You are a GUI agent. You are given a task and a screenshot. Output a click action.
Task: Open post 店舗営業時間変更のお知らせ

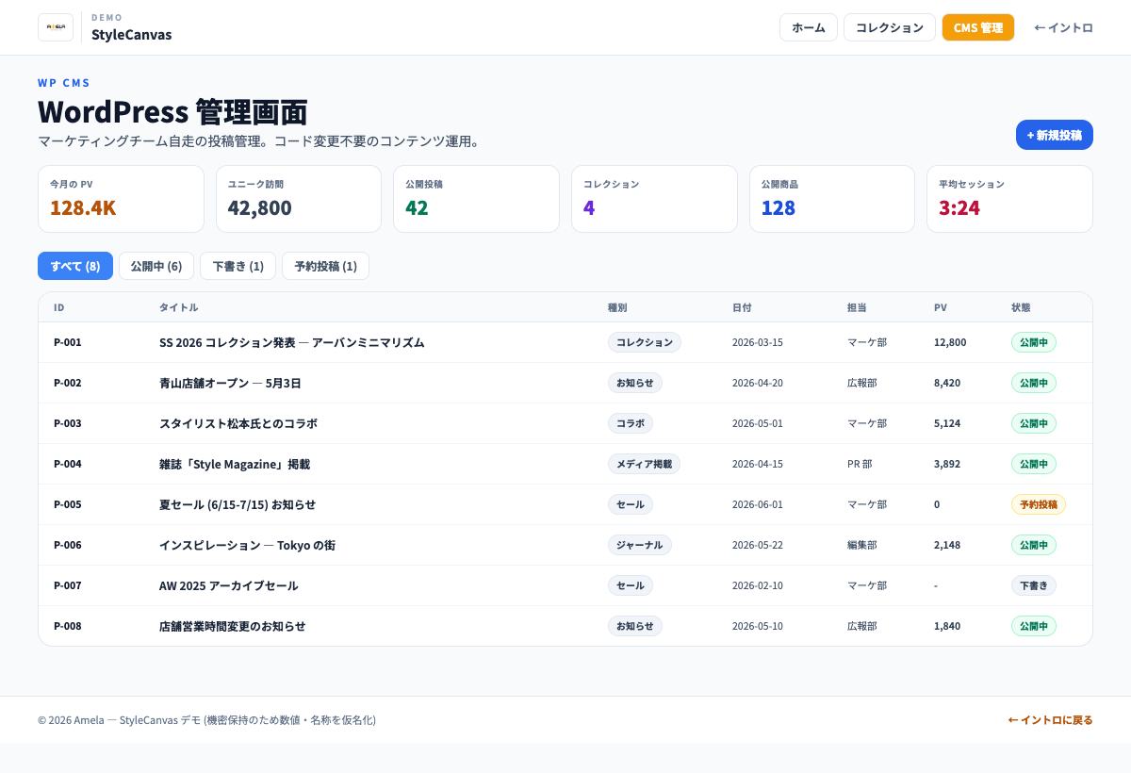tap(233, 626)
